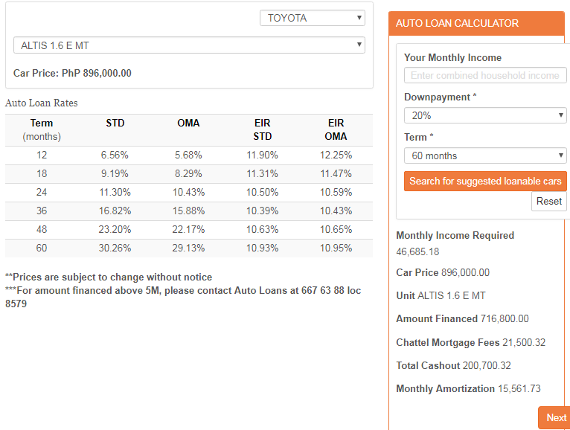Click the Monthly Income Required value 46,685.18
This screenshot has height=430, width=570.
click(x=417, y=251)
